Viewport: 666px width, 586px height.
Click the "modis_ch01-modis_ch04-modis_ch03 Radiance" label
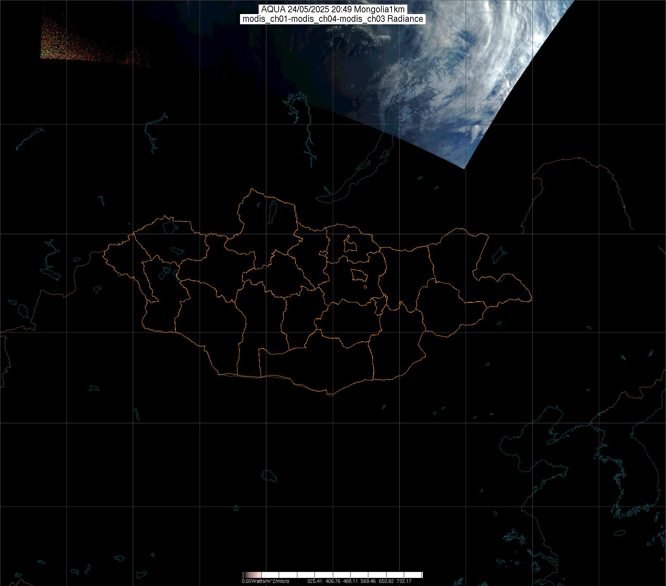333,19
